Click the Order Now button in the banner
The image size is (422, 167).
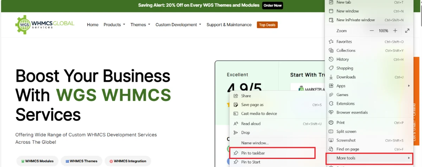click(273, 5)
